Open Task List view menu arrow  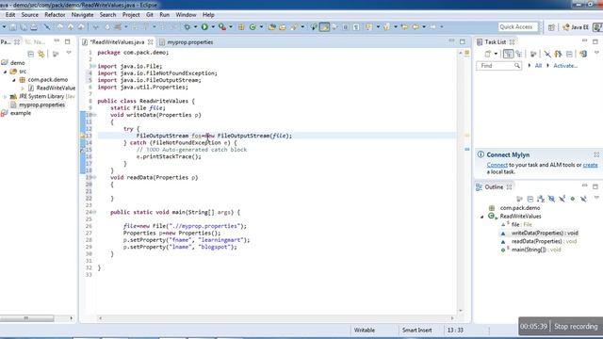(x=596, y=53)
